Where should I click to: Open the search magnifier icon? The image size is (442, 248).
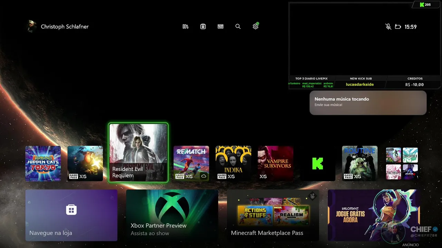pyautogui.click(x=238, y=27)
